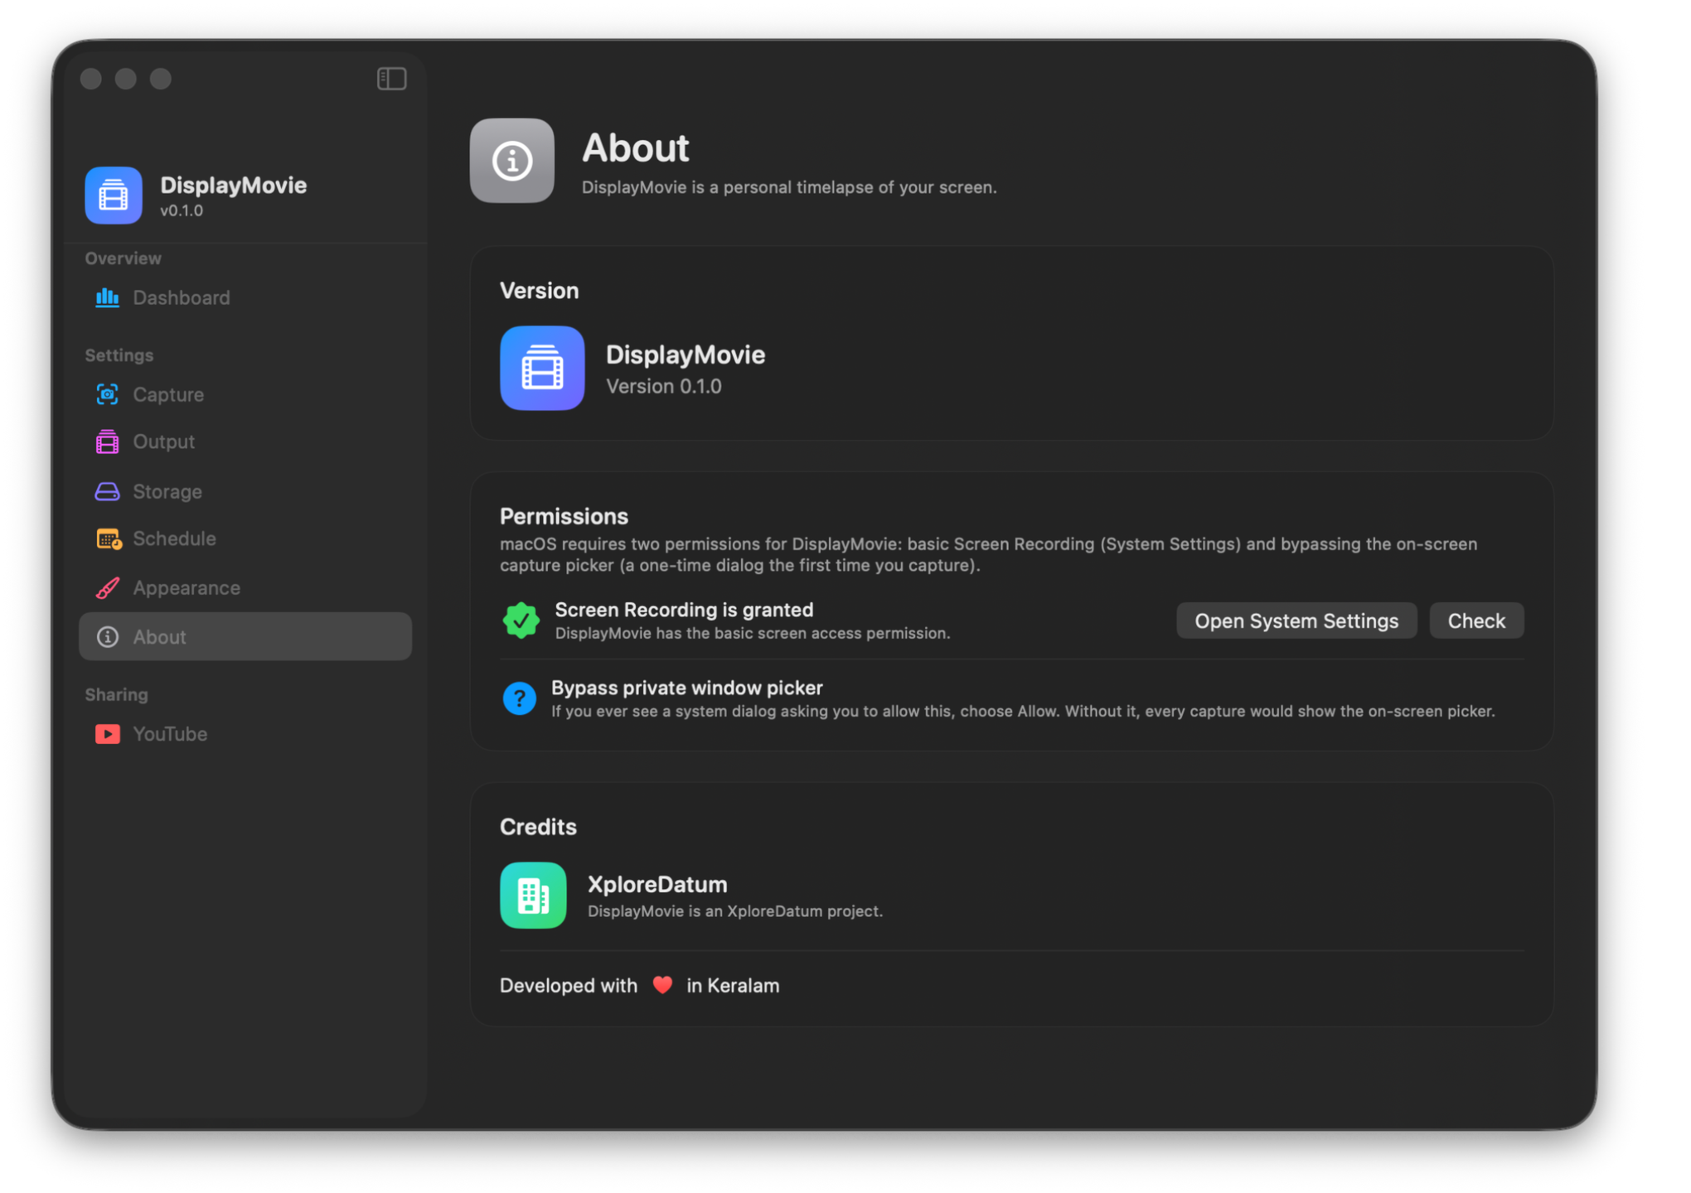Screen dimensions: 1691x1193
Task: Click the large About info header icon
Action: tap(512, 161)
